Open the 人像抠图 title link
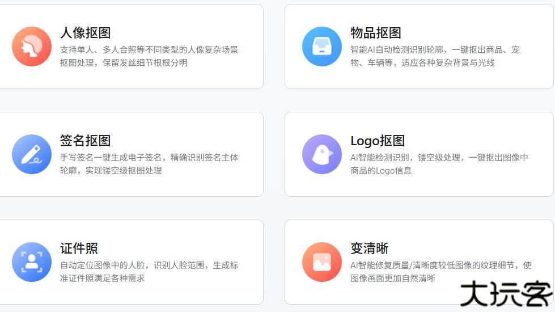Image resolution: width=555 pixels, height=312 pixels. point(85,33)
